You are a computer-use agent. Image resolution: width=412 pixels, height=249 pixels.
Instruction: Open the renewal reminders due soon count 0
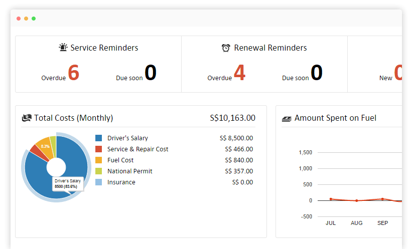317,73
